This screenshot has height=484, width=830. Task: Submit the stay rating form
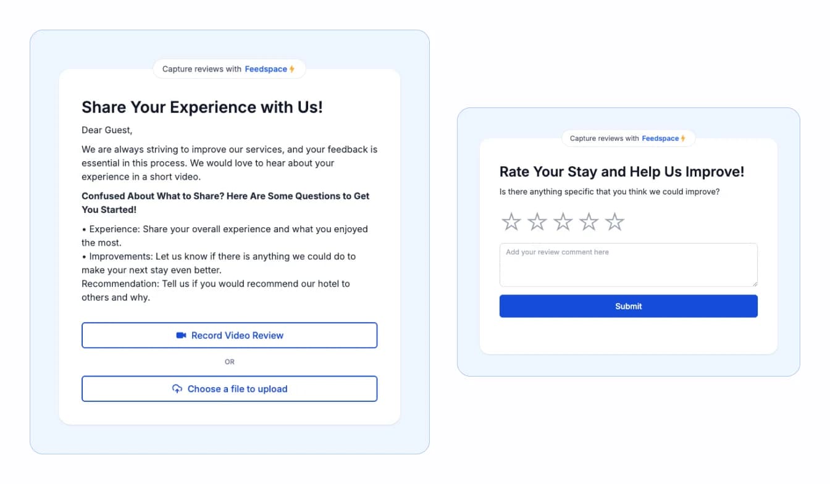628,306
